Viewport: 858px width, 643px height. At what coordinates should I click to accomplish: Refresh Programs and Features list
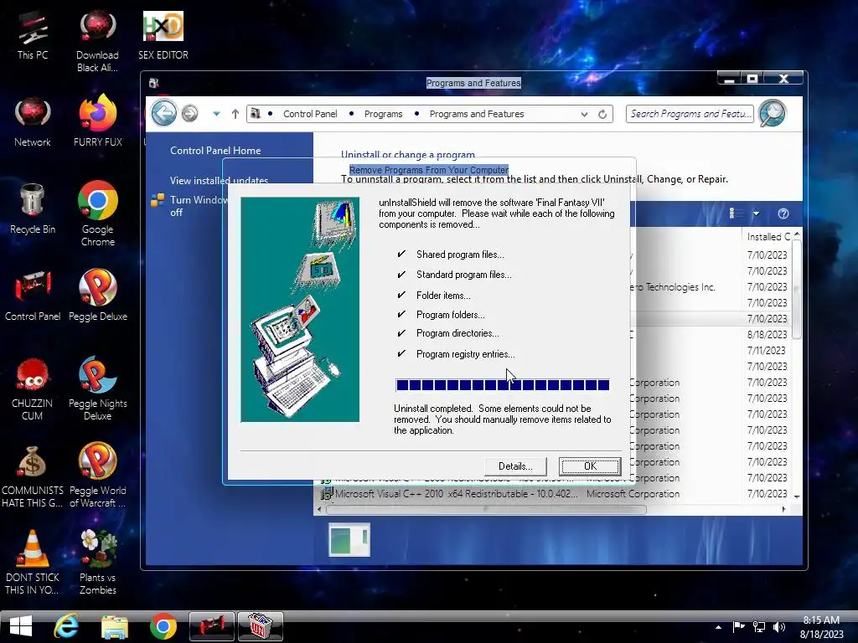click(x=602, y=114)
